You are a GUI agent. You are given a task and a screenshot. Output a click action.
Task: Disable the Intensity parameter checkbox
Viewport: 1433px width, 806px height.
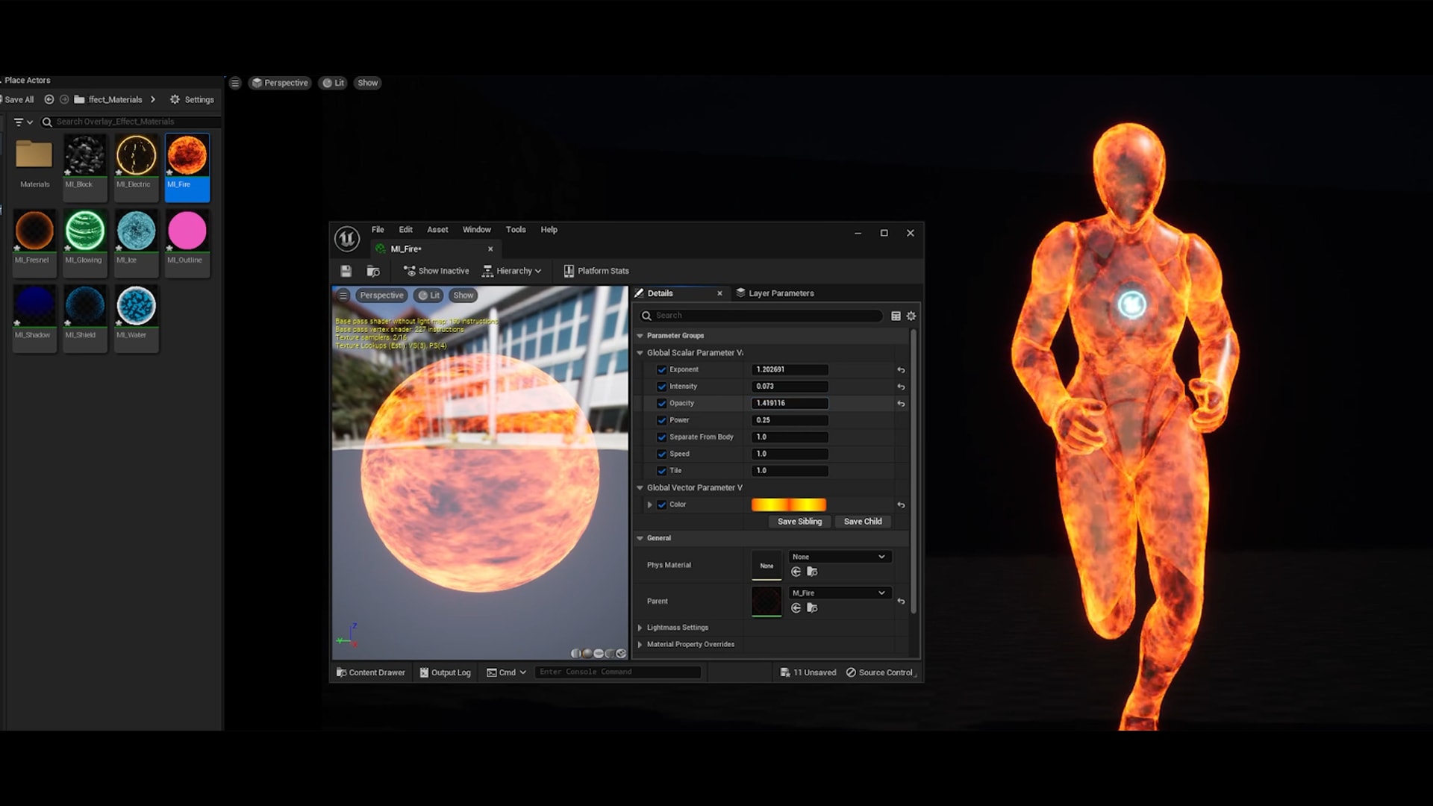662,387
